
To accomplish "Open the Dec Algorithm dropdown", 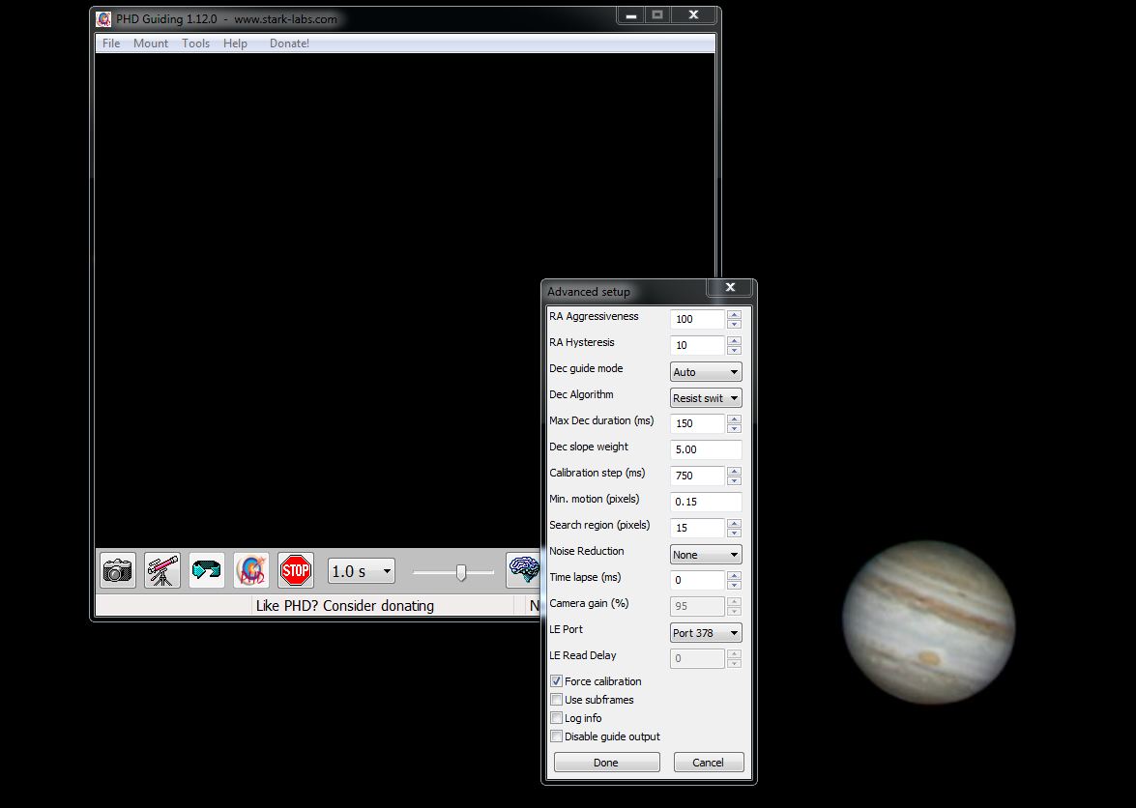I will [x=706, y=397].
